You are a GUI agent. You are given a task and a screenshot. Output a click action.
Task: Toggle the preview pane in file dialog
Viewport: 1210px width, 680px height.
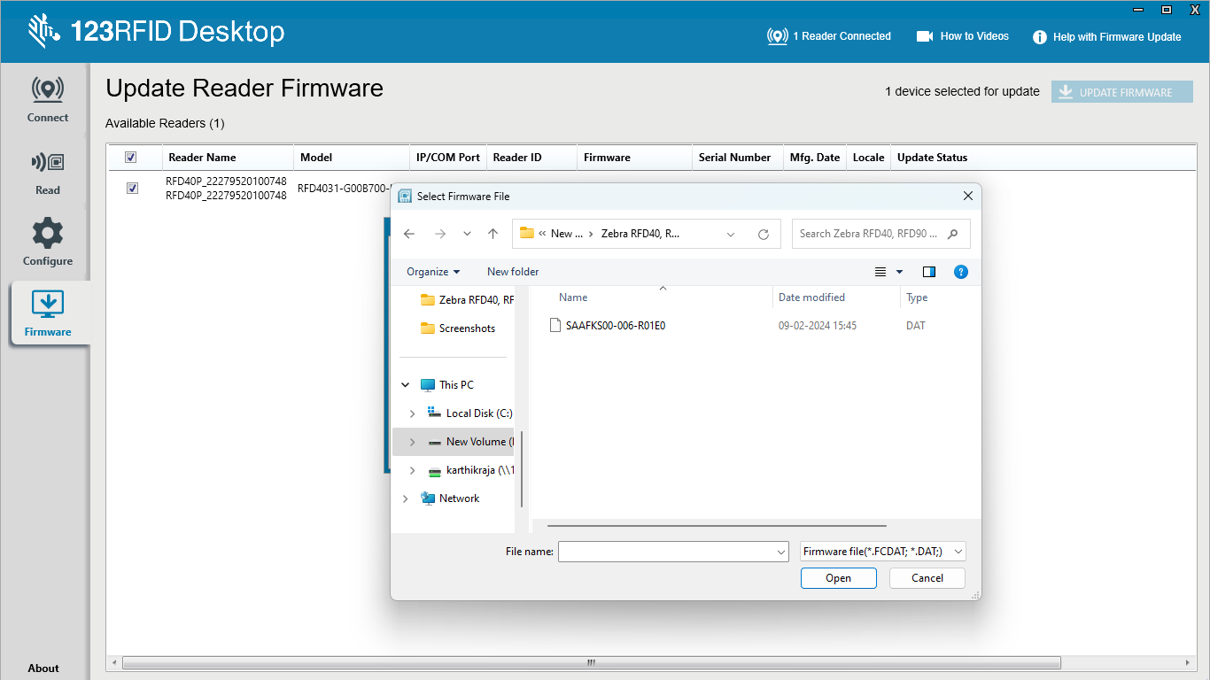tap(929, 272)
